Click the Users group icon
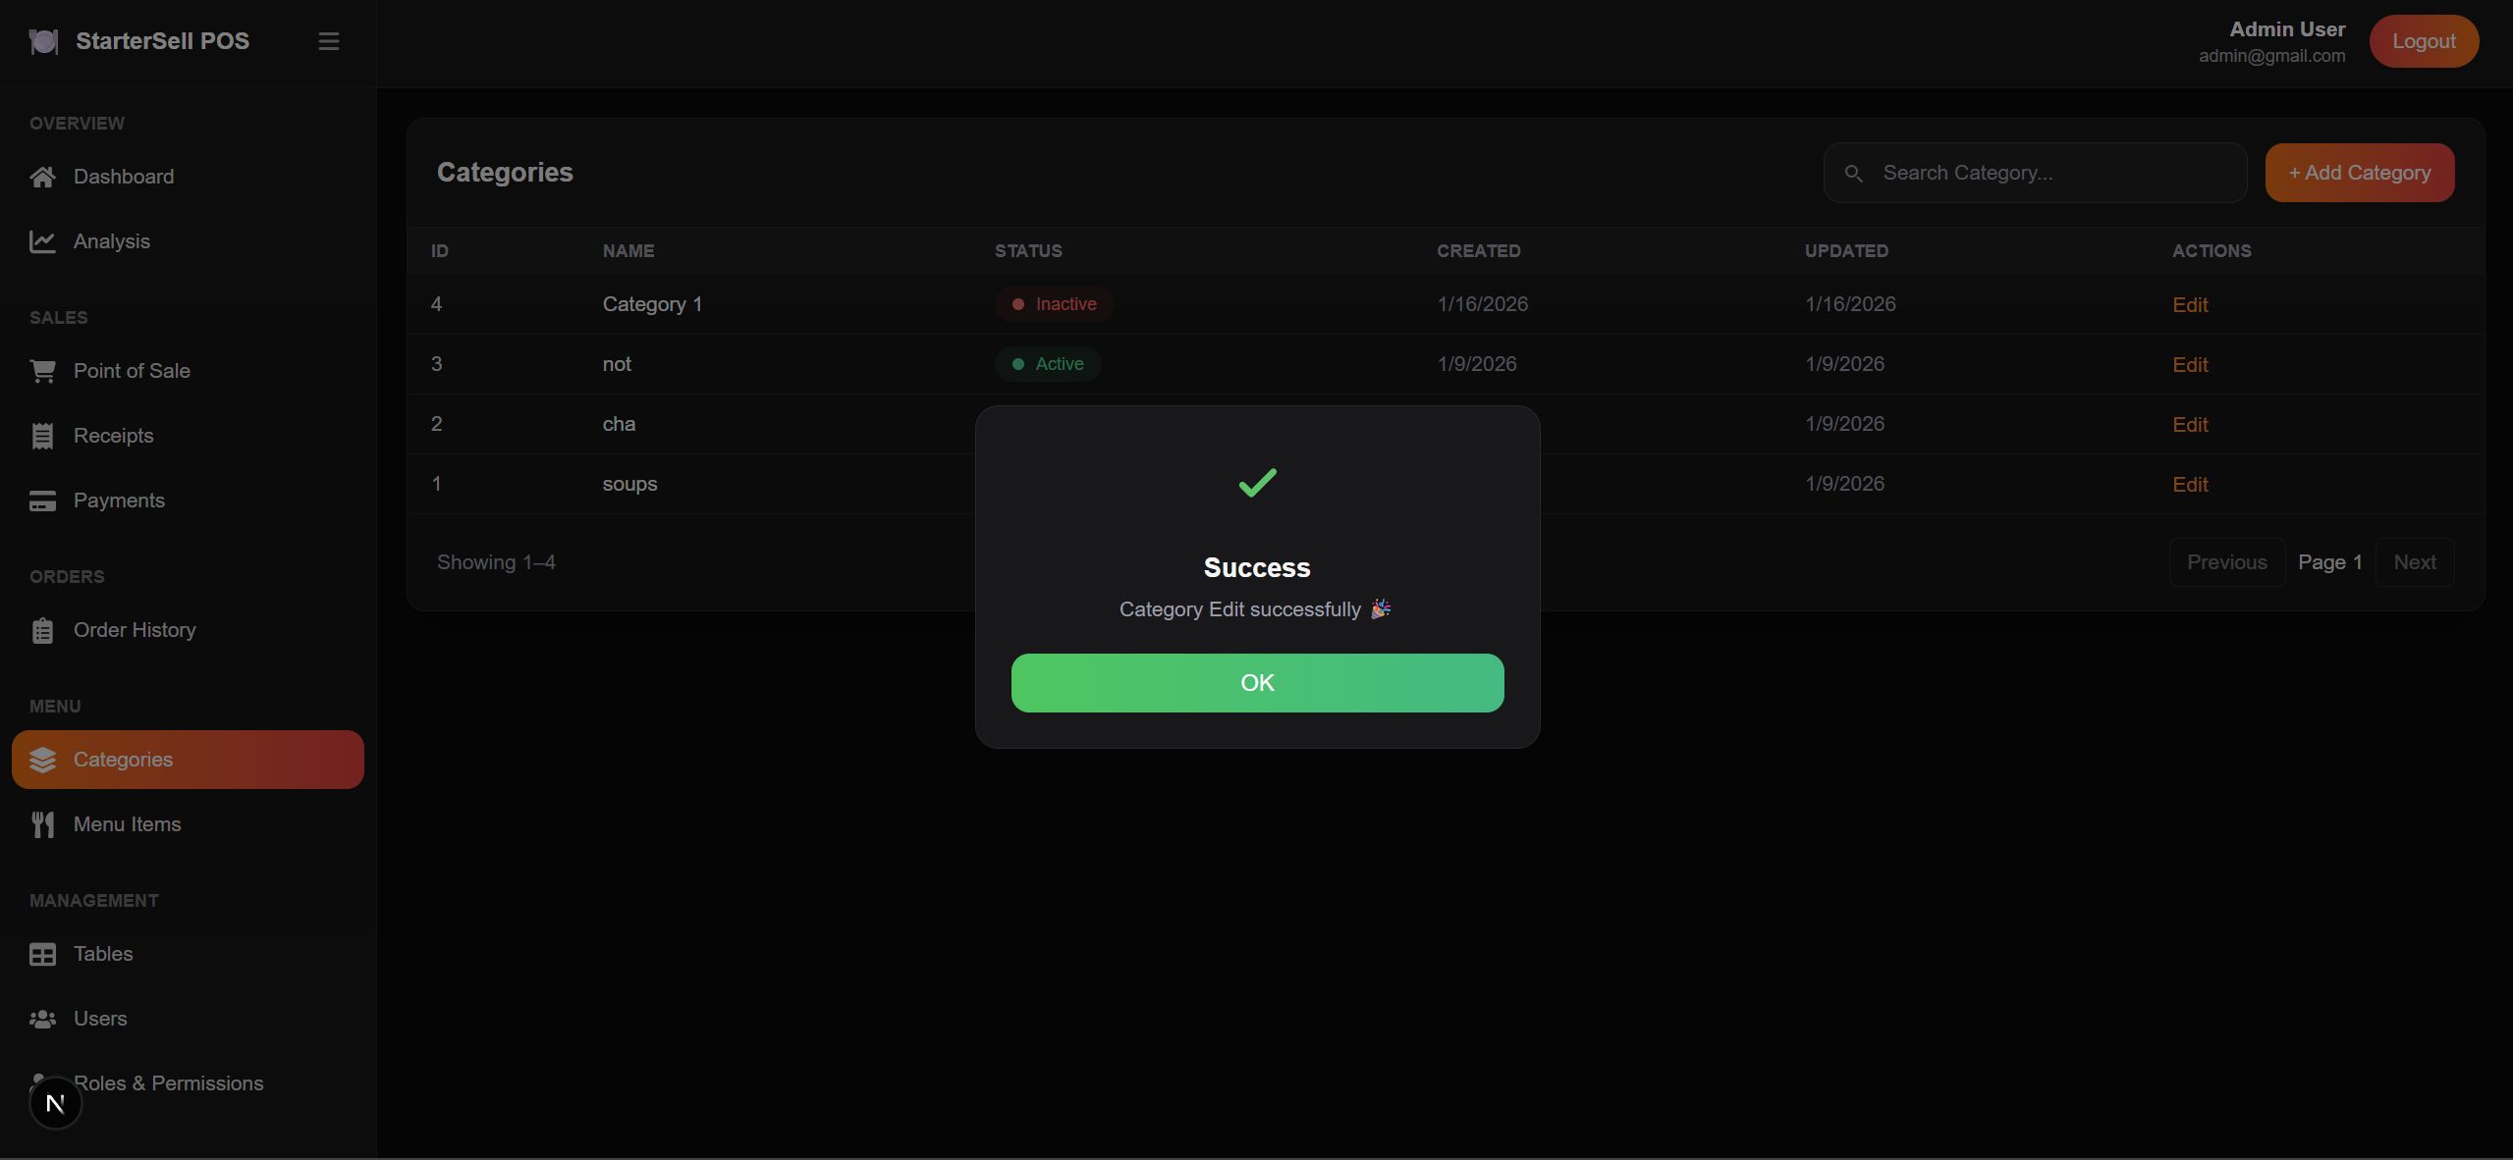This screenshot has width=2513, height=1160. [x=42, y=1019]
